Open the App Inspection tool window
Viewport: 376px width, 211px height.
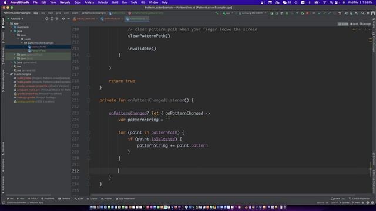(125, 199)
